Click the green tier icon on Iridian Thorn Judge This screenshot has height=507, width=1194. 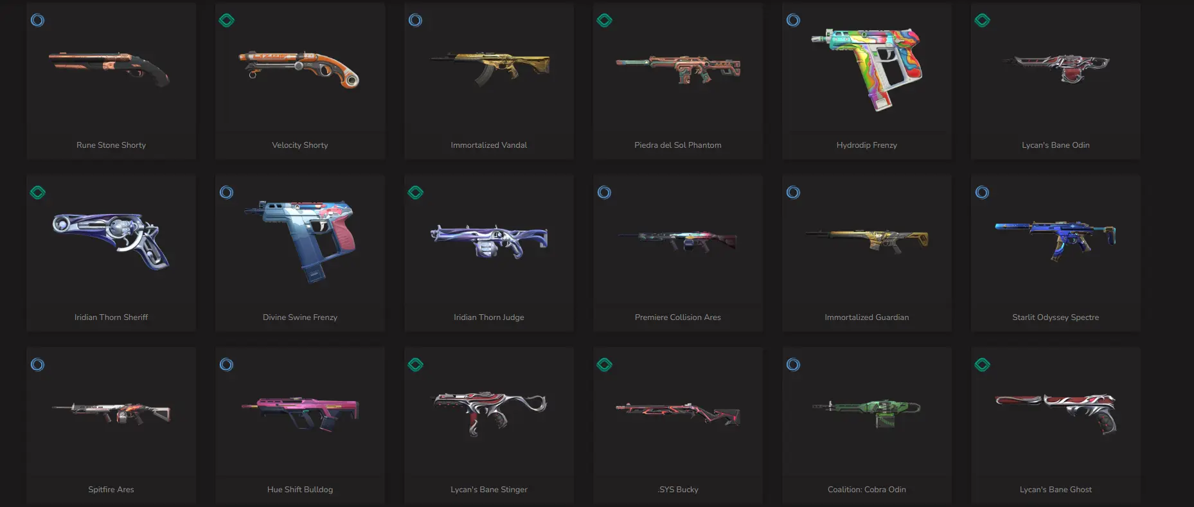416,193
